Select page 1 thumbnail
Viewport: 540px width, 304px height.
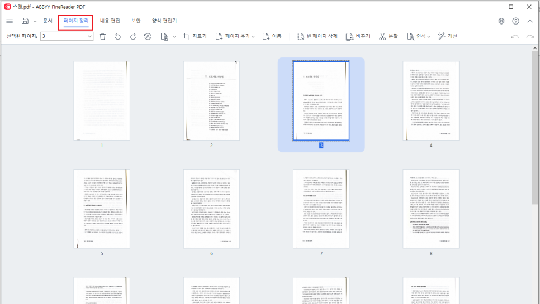pyautogui.click(x=102, y=100)
